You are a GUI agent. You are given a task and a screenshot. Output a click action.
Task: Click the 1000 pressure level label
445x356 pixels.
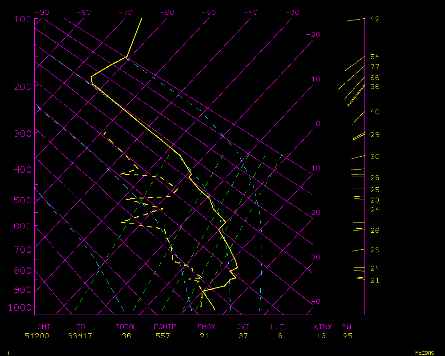pyautogui.click(x=20, y=307)
